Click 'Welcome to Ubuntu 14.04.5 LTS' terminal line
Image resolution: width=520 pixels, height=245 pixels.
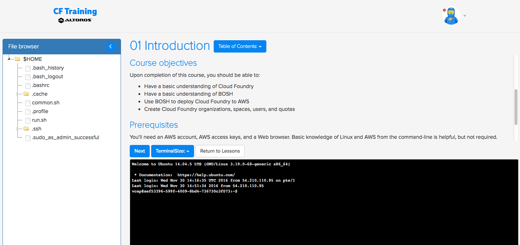pyautogui.click(x=211, y=164)
